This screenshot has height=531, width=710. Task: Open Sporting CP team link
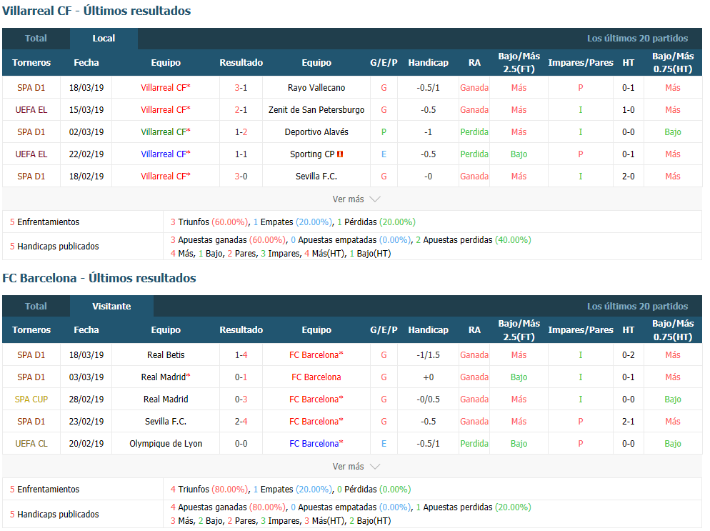(312, 154)
